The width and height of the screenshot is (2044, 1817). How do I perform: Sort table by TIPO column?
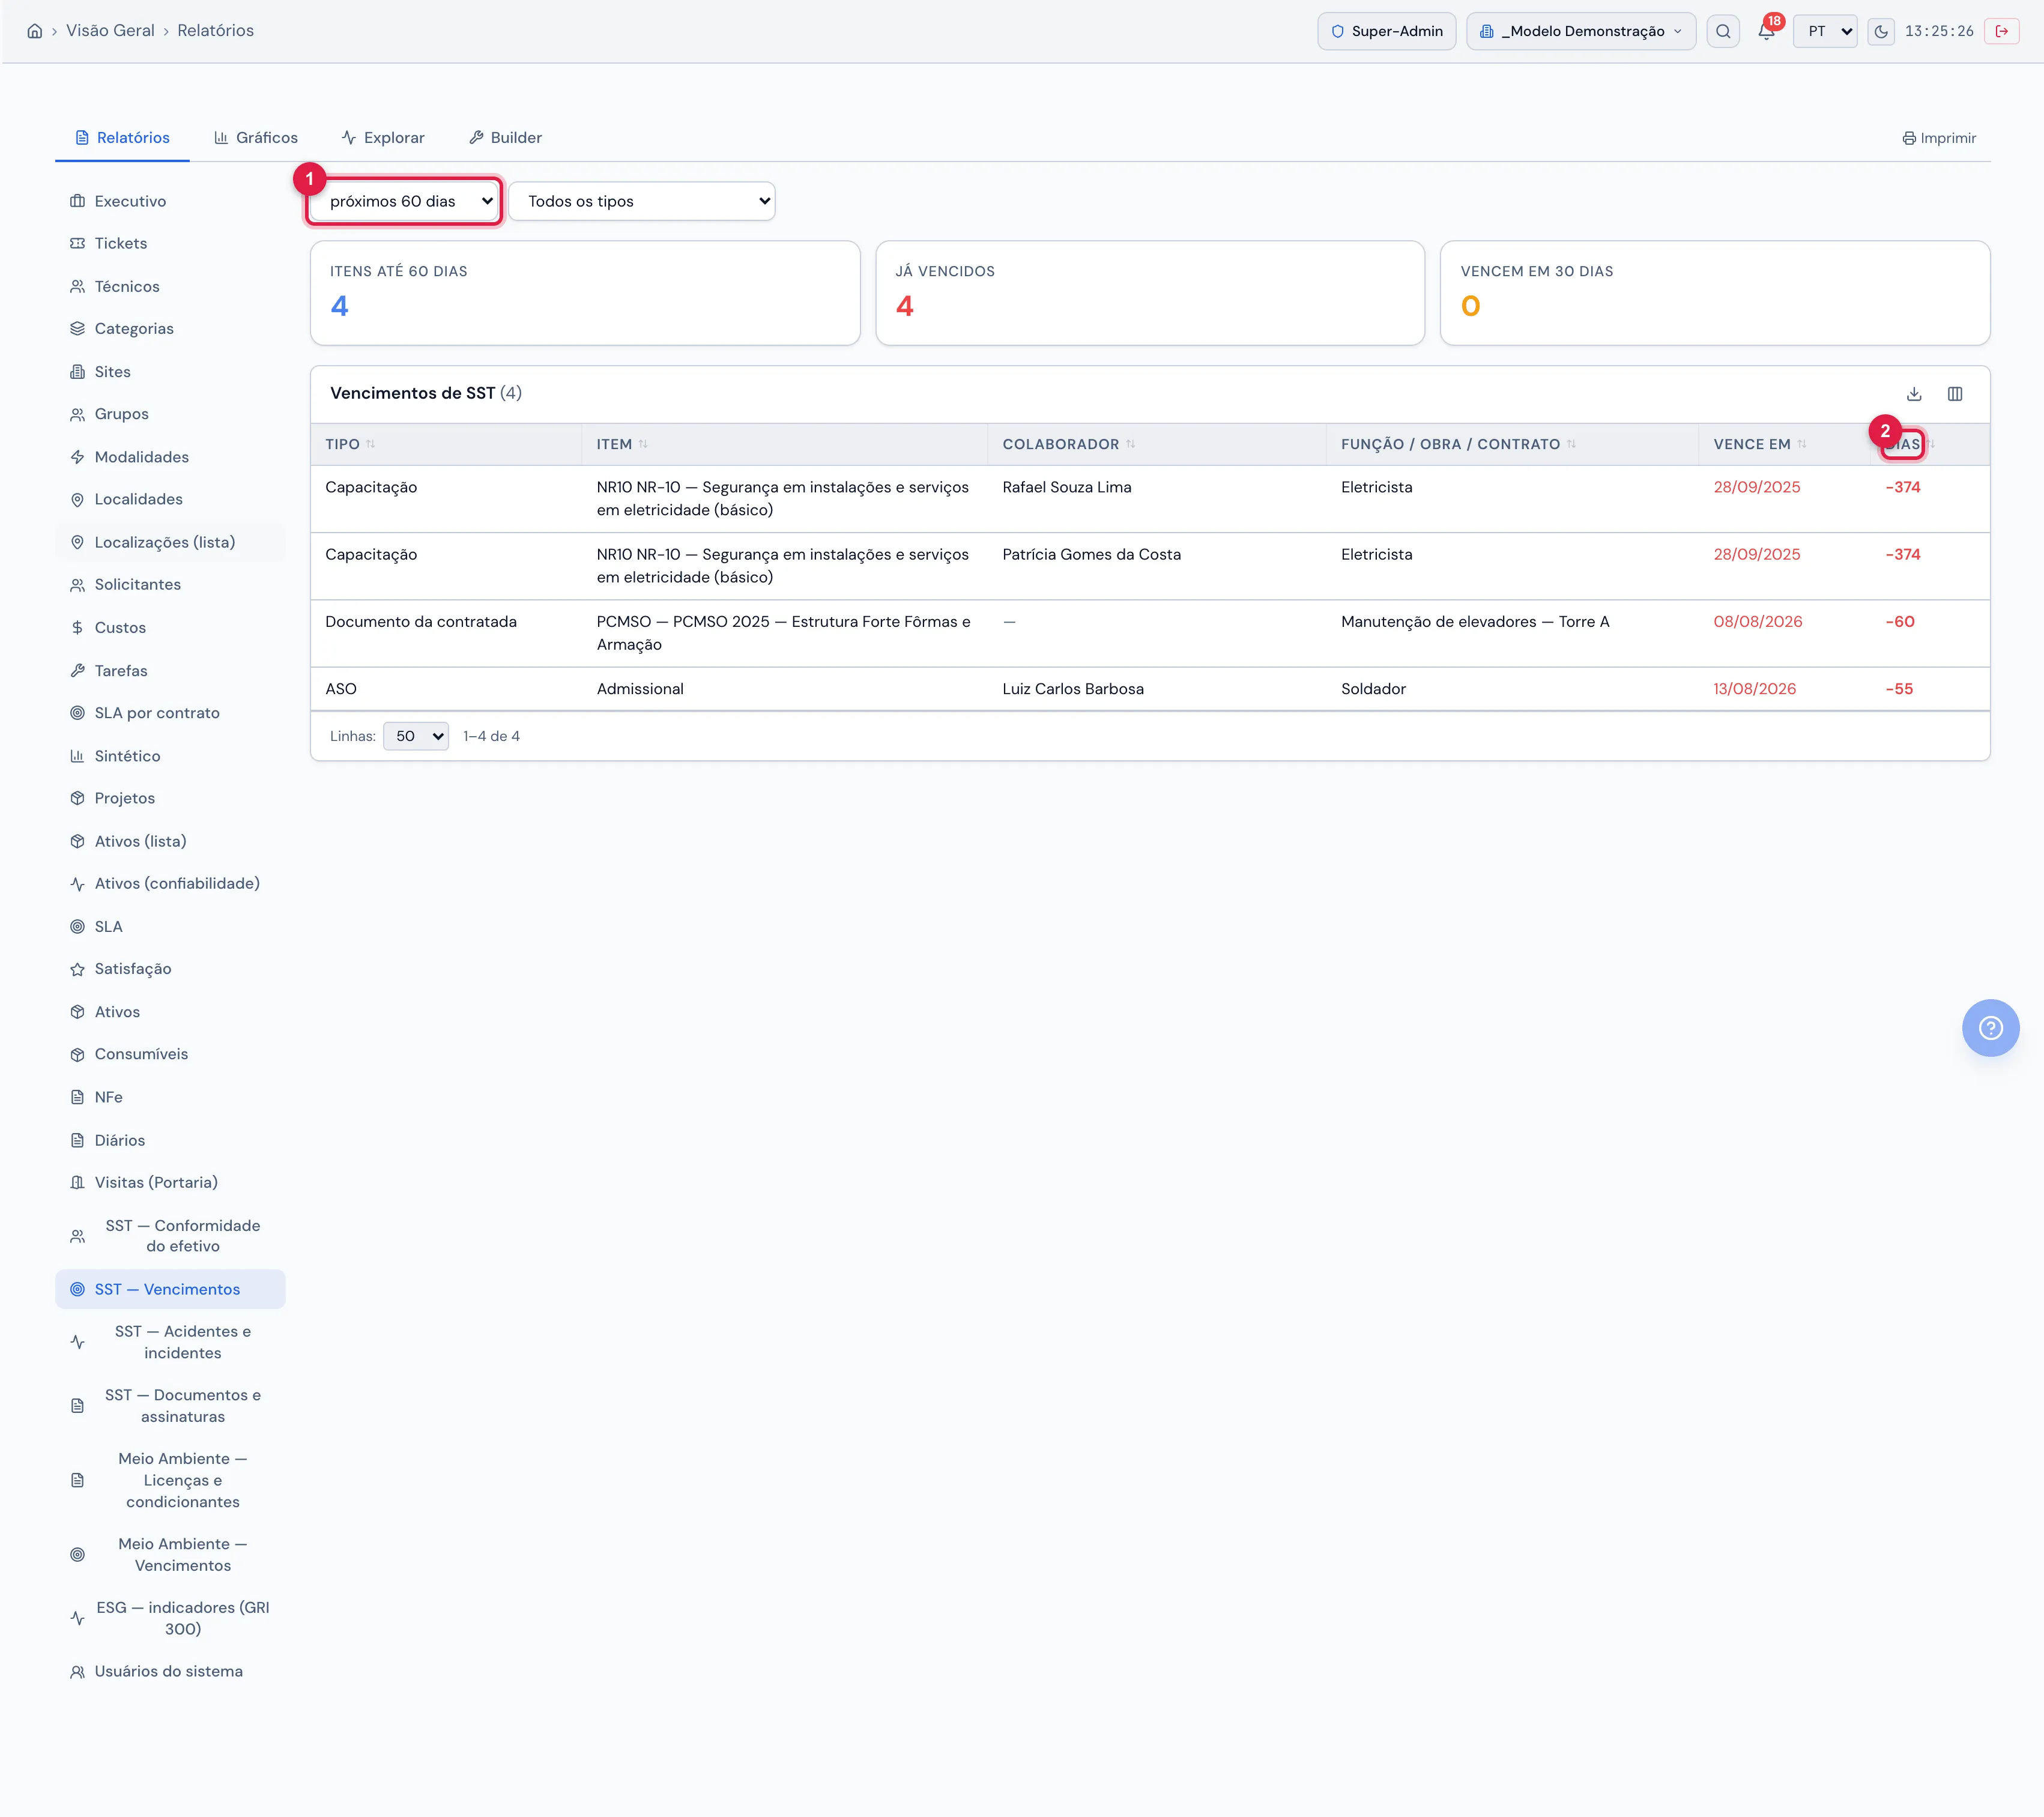tap(350, 444)
